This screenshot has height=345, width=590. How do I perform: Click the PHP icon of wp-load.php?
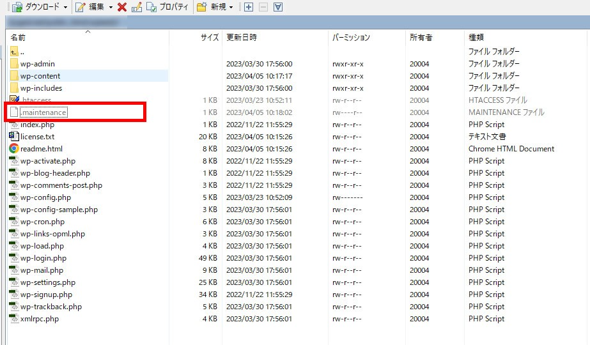pos(14,246)
